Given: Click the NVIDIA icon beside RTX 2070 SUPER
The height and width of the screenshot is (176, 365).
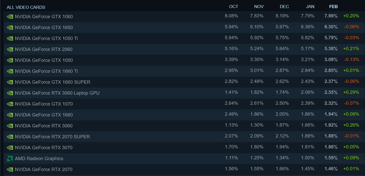Looking at the screenshot, I should (10, 137).
